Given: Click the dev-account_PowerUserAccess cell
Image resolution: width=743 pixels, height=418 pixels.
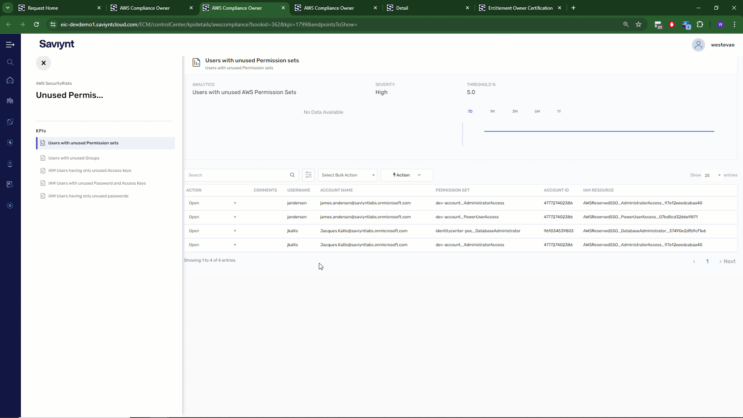Looking at the screenshot, I should click(467, 217).
